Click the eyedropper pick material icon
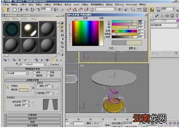This screenshot has width=179, height=128. (17, 64)
